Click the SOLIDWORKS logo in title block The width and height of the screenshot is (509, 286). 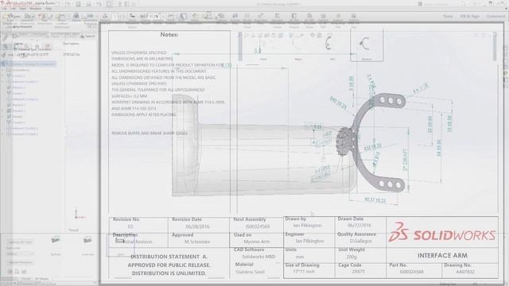[x=442, y=233]
